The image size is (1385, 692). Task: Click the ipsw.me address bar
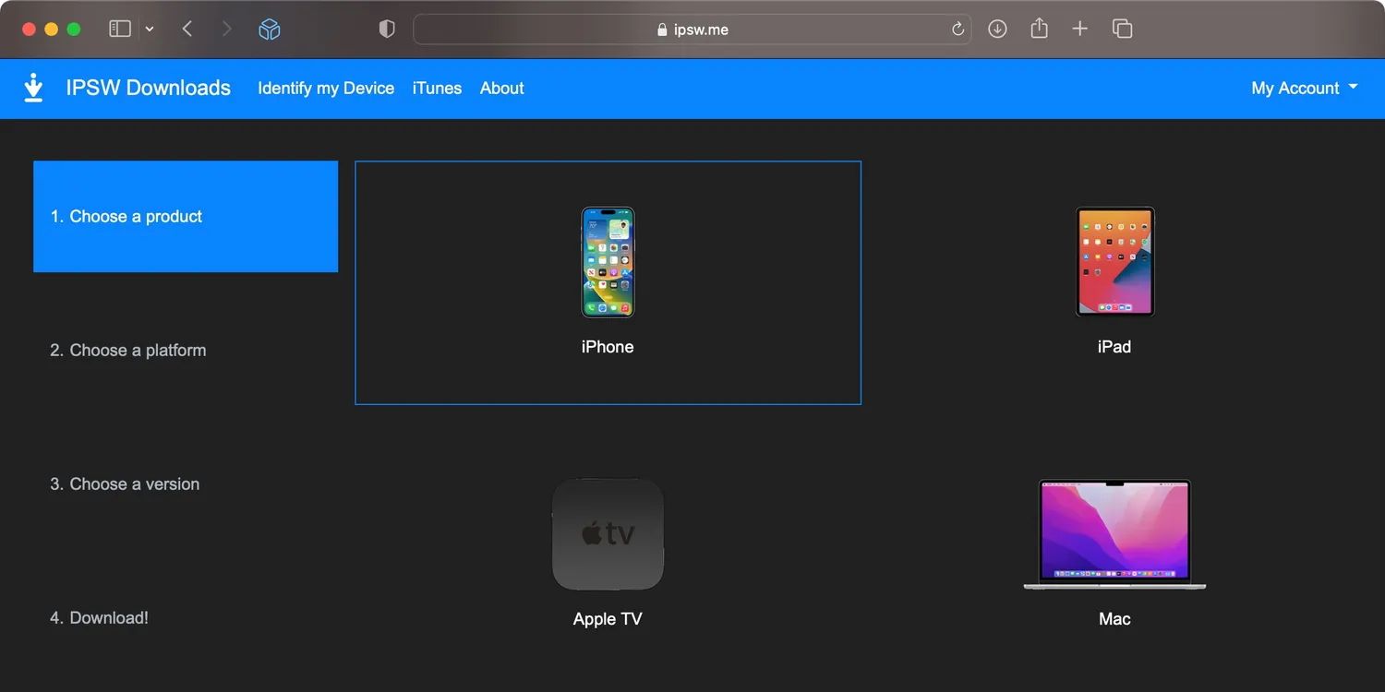[692, 30]
